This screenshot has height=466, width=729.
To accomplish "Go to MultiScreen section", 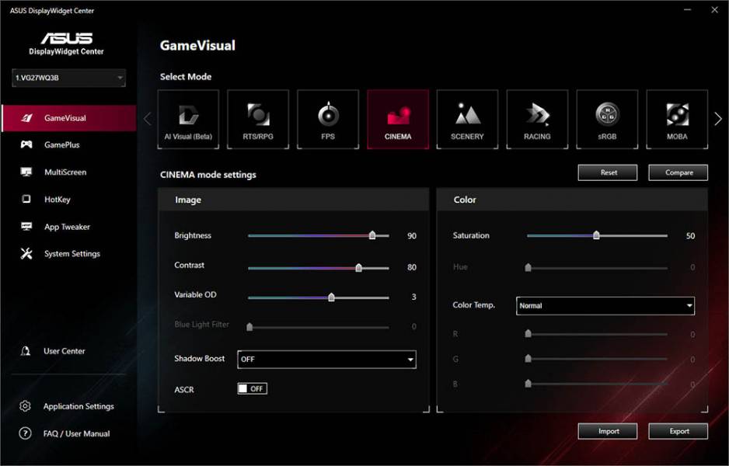I will coord(69,172).
